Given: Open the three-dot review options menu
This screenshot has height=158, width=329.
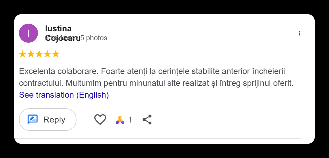Looking at the screenshot, I should click(x=299, y=33).
